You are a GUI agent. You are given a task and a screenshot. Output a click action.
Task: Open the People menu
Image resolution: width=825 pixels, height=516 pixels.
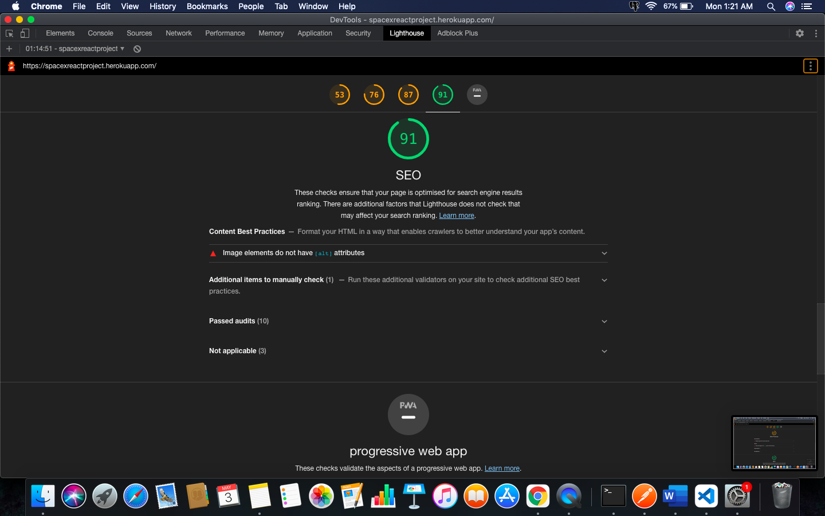251,6
